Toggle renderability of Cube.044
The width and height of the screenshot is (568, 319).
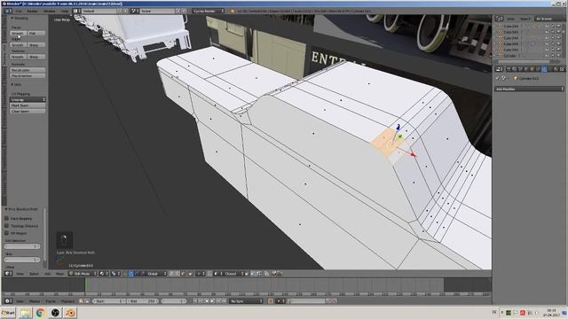[x=558, y=26]
